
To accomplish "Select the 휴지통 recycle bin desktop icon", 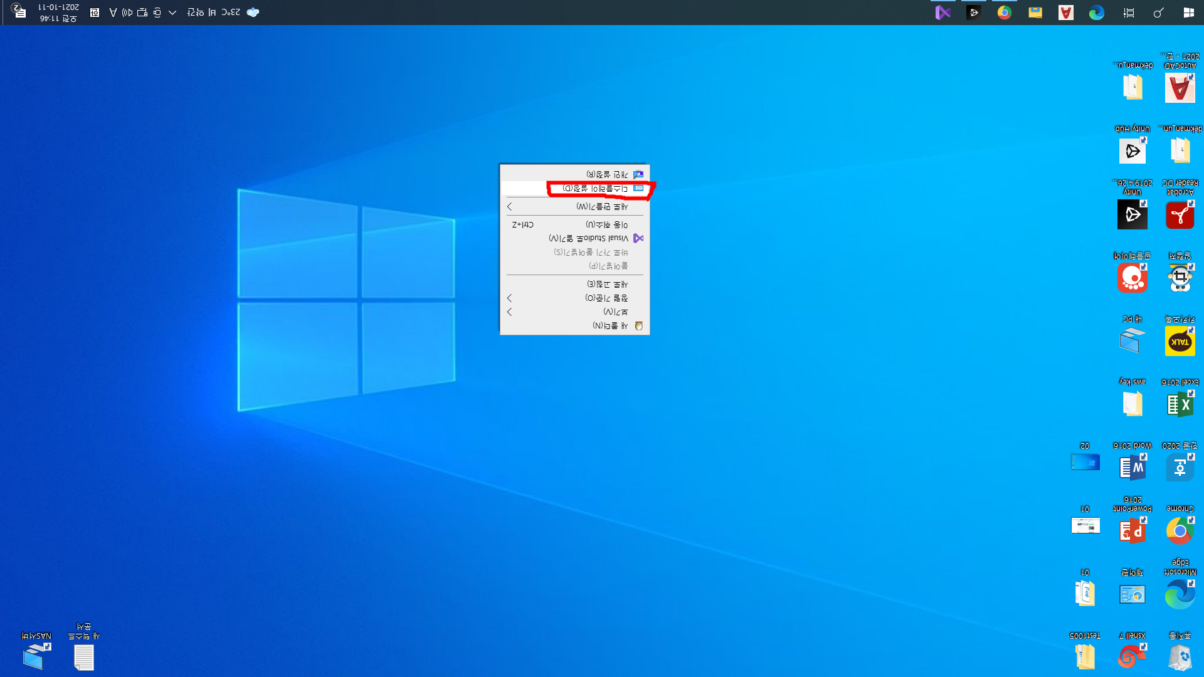I will click(x=1180, y=652).
